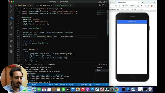Open Trash from the Dock
The image size is (165, 93).
150,89
